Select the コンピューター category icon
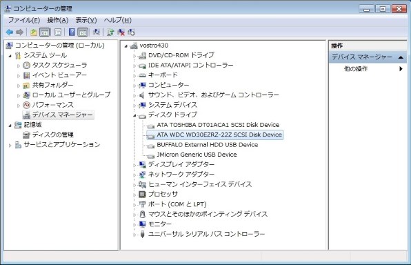The width and height of the screenshot is (411, 265). click(142, 85)
